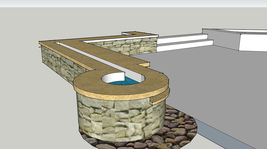The image size is (267, 149).
Task: Click the blue water in the circular basin
Action: click(x=124, y=81)
